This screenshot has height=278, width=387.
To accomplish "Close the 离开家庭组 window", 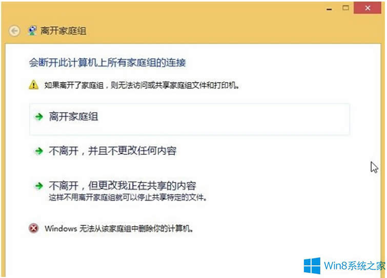I will click(368, 8).
